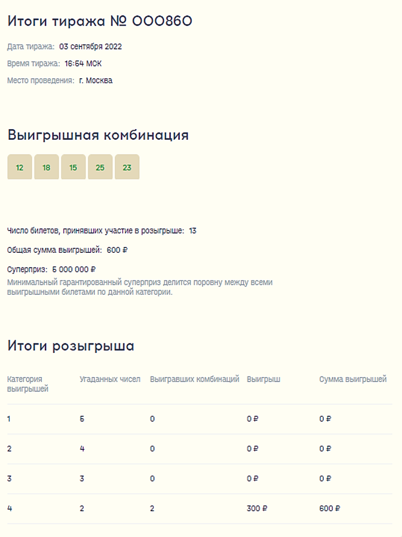Click the participating tickets count line
Screen dimensions: 402x537
(102, 230)
